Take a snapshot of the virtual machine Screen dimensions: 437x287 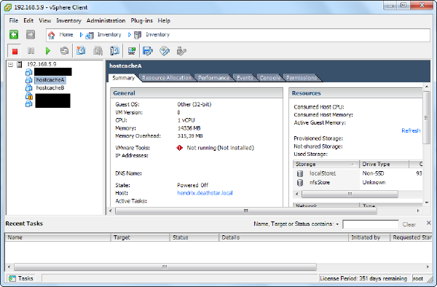[81, 51]
